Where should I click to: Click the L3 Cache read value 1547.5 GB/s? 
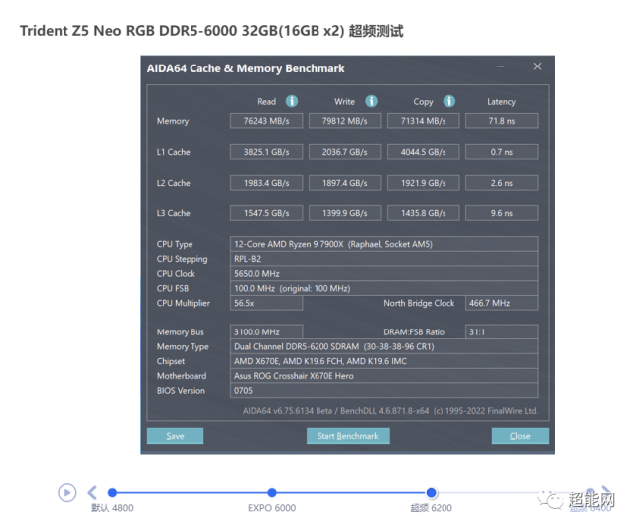point(266,213)
